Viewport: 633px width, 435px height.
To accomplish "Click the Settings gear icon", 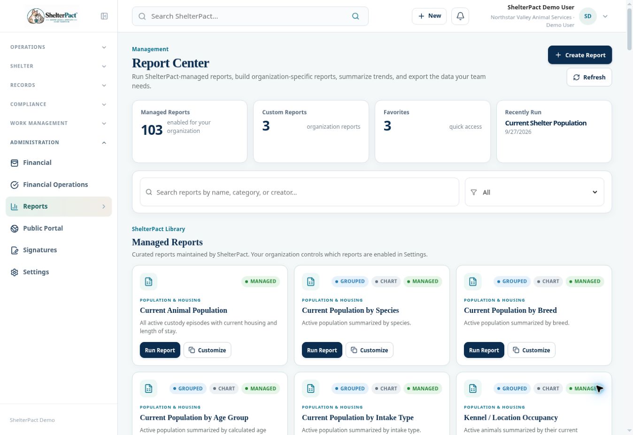I will coord(15,272).
